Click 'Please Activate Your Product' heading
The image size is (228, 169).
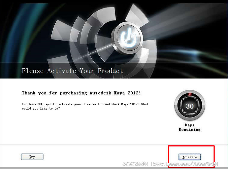[x=72, y=71]
